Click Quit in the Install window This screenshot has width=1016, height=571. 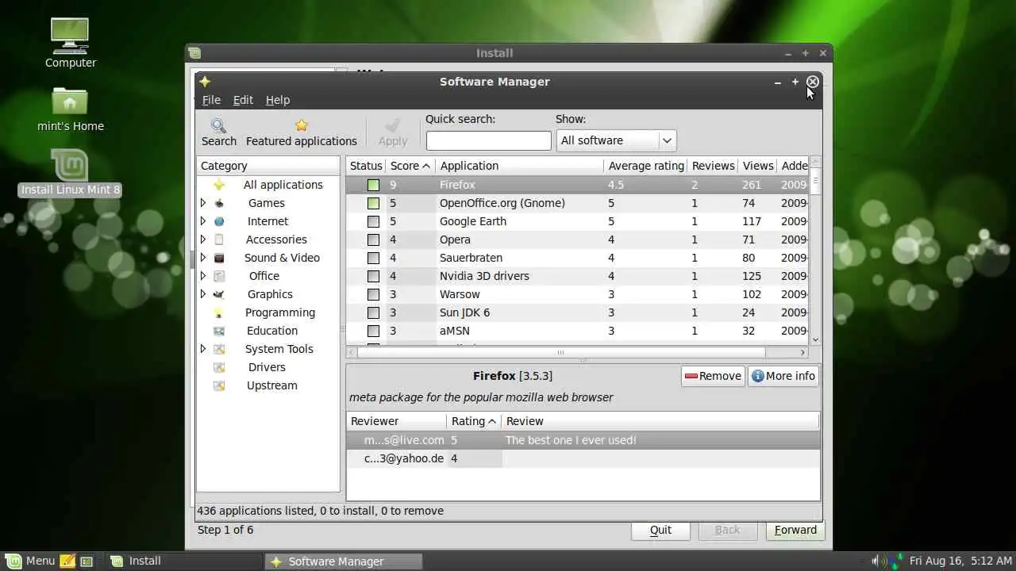click(660, 530)
